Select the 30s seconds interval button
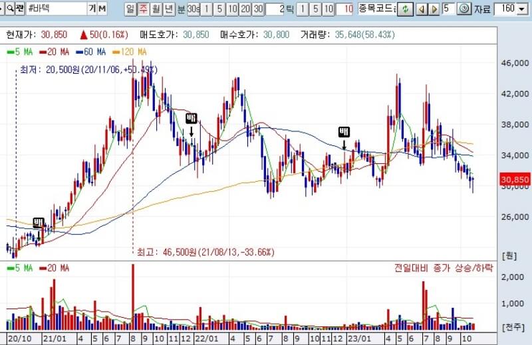532x345 pixels. point(194,9)
